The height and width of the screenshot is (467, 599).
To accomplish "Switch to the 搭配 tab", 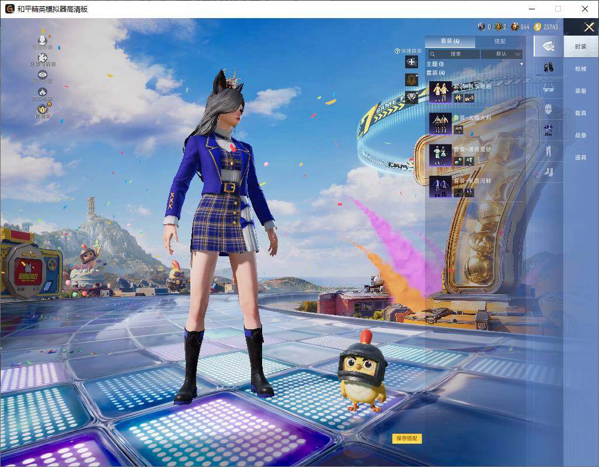I will click(x=500, y=41).
